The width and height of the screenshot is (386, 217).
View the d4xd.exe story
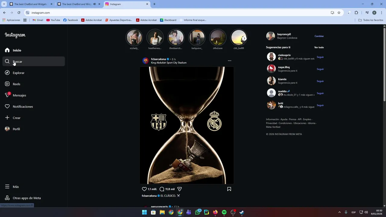pyautogui.click(x=218, y=38)
